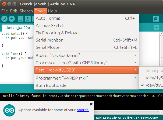Click the Upload arrow button
The height and width of the screenshot is (120, 163).
pyautogui.click(x=12, y=19)
